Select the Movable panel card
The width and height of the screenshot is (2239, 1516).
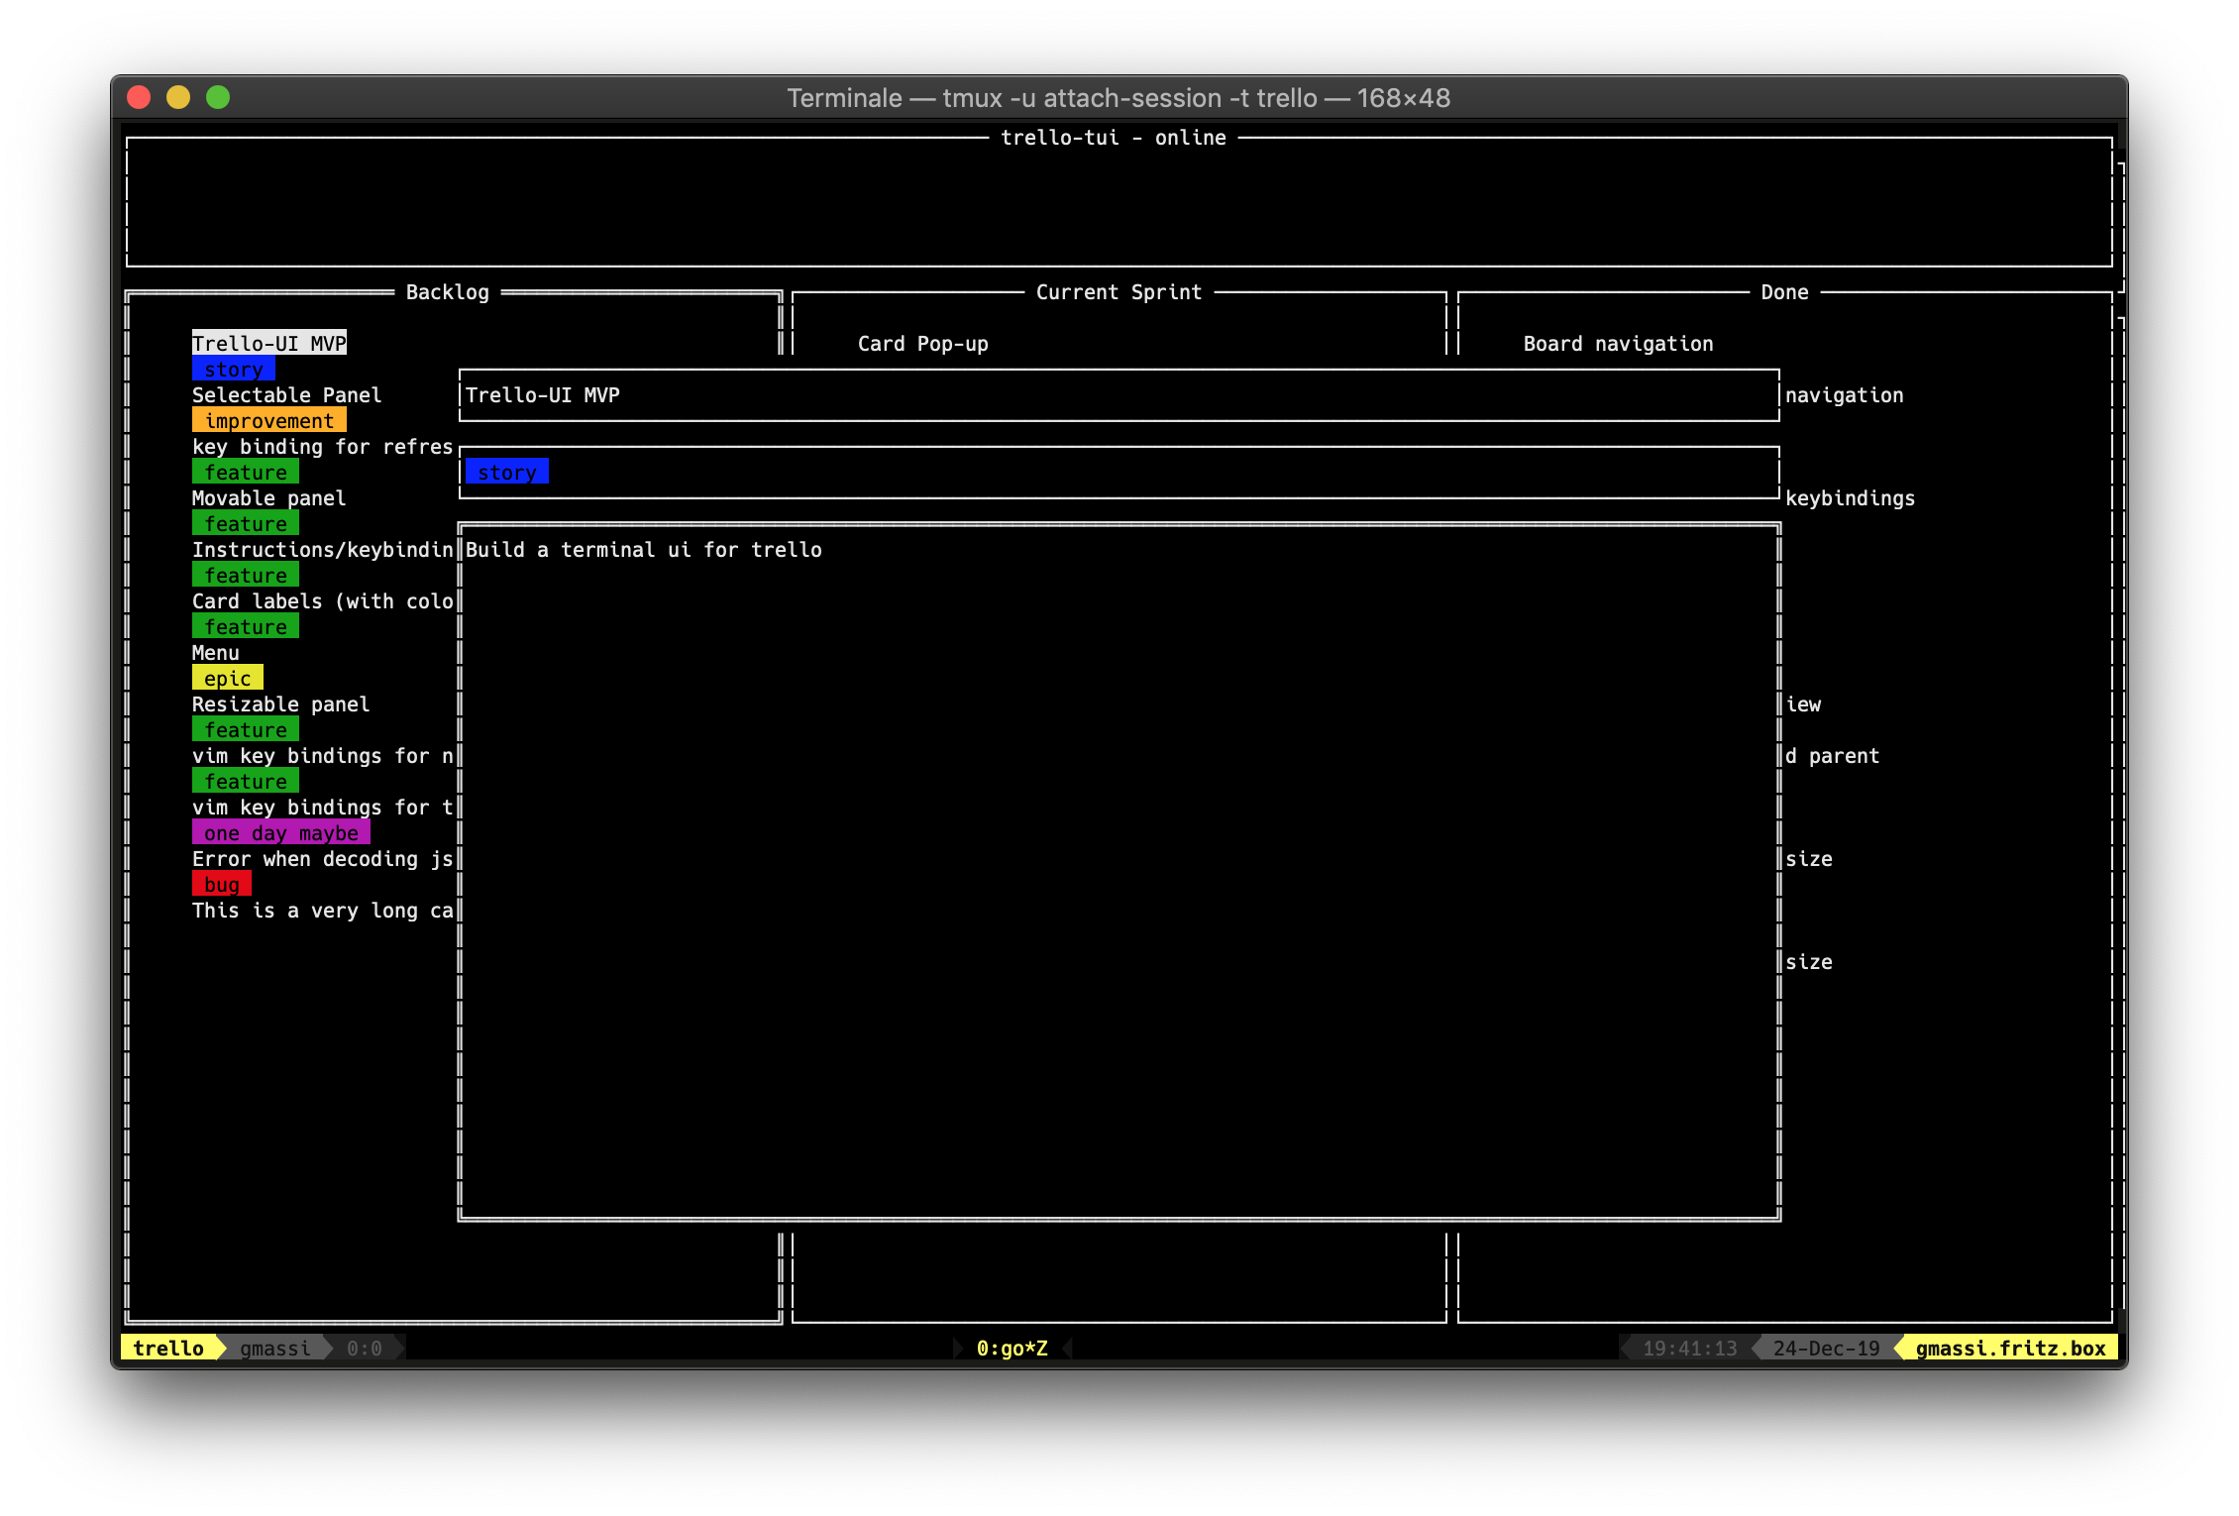click(x=268, y=498)
